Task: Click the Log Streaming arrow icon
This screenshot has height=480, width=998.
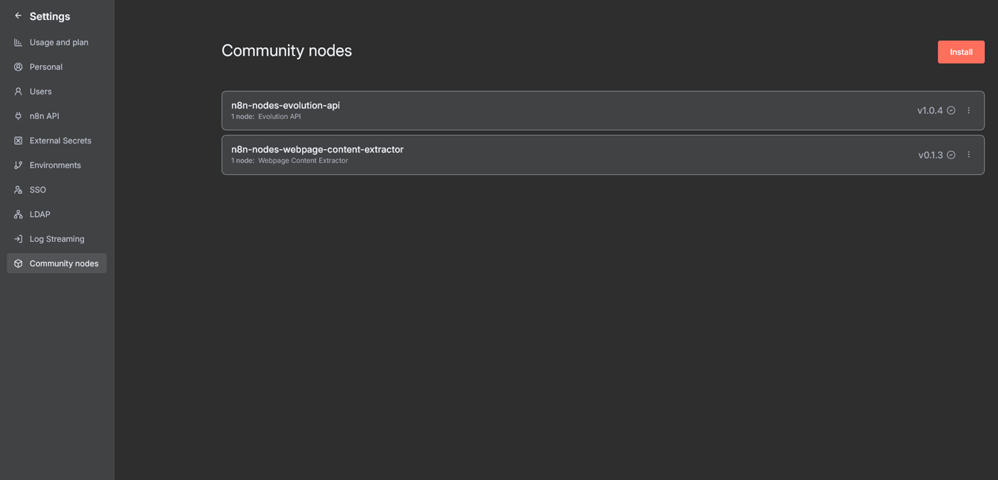Action: 17,238
